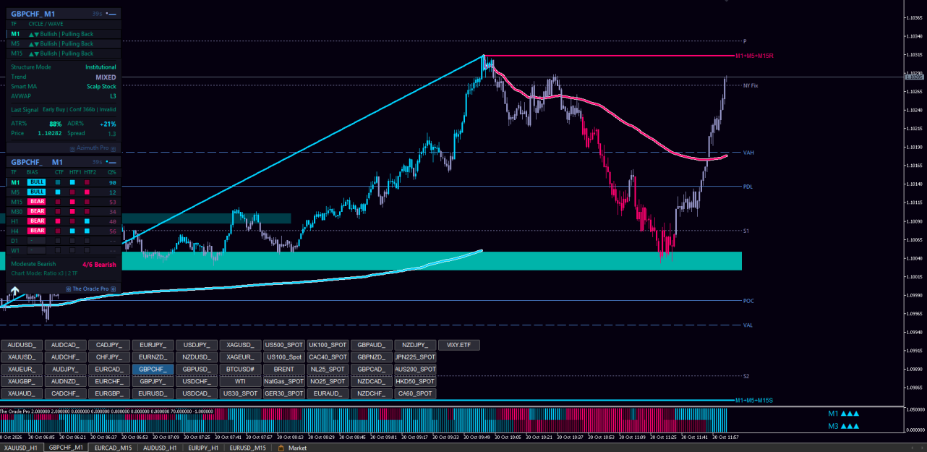
Task: Open the Market tab
Action: click(x=297, y=448)
